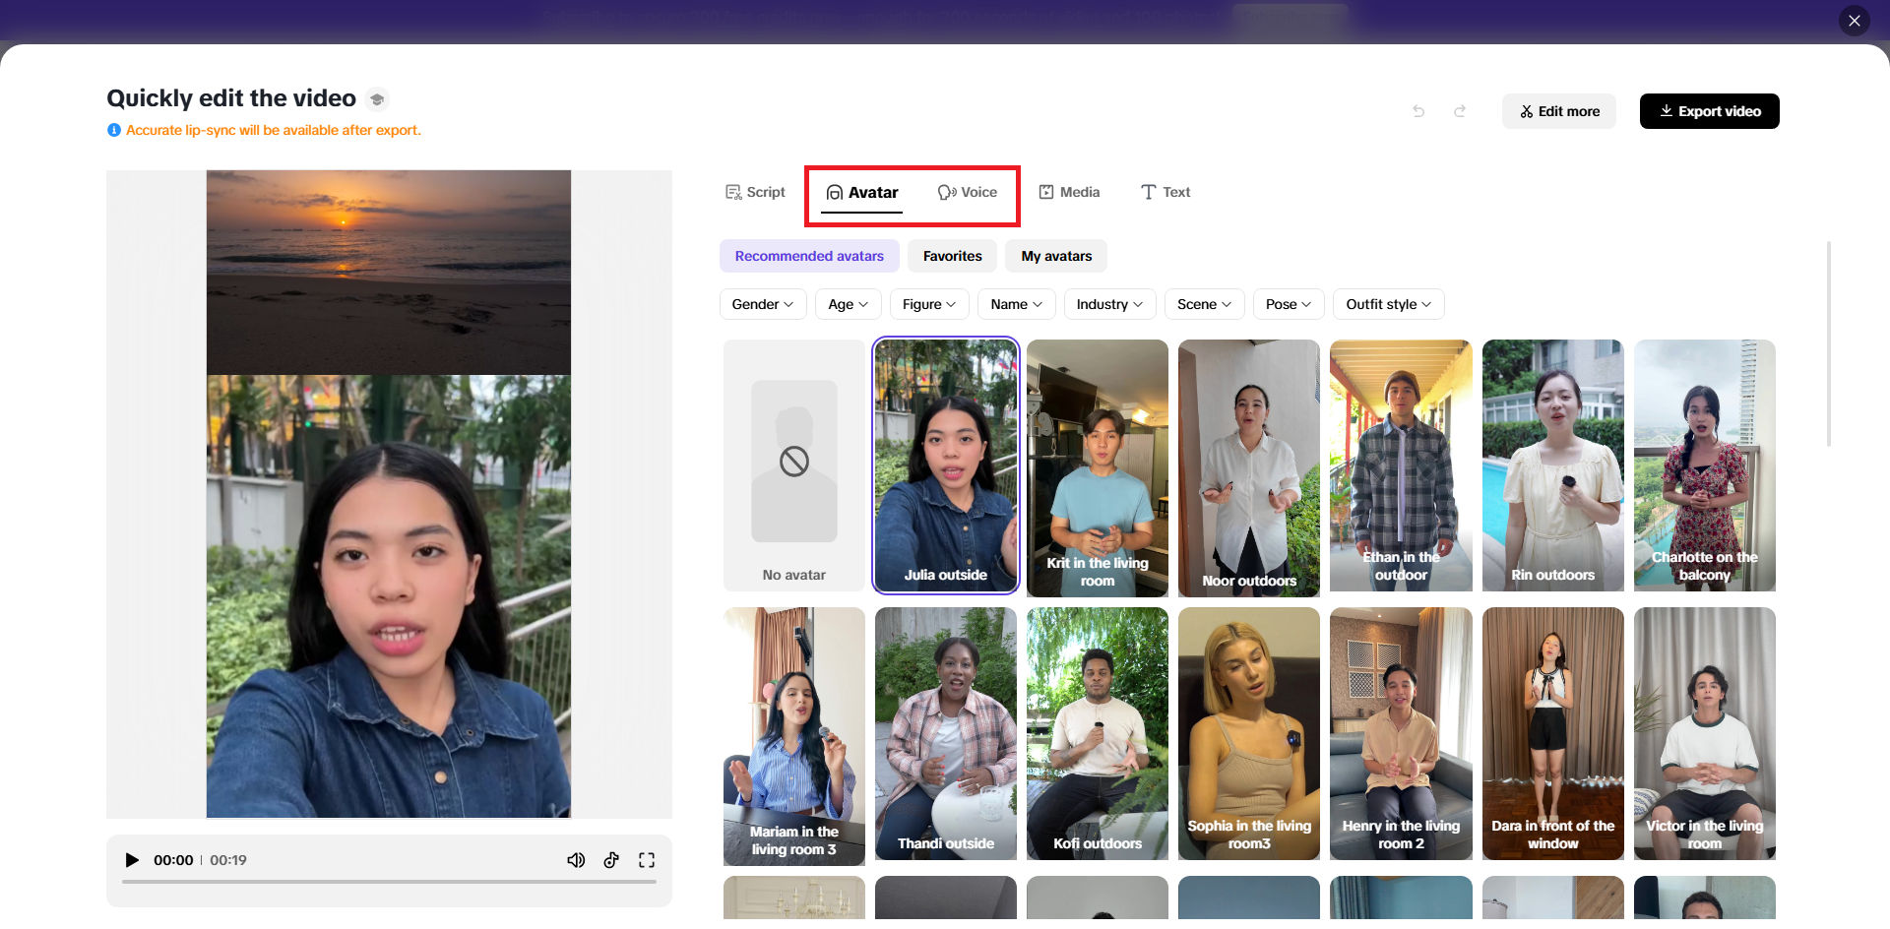The height and width of the screenshot is (929, 1890).
Task: Open the Media tab
Action: 1069,192
